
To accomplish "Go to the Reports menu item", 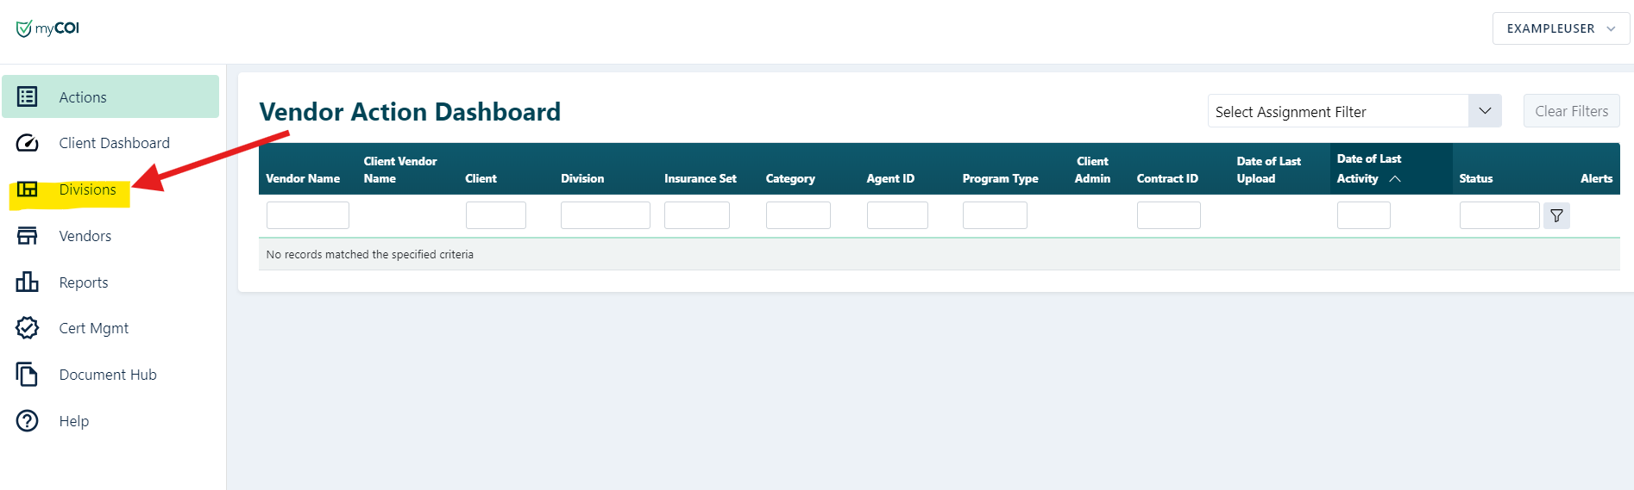I will click(84, 282).
